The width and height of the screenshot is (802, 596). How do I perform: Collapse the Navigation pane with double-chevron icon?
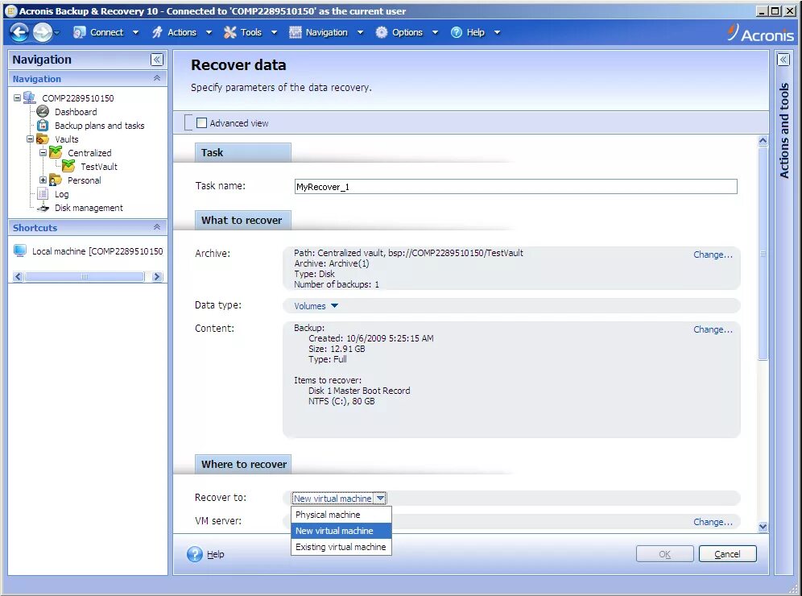(x=157, y=60)
